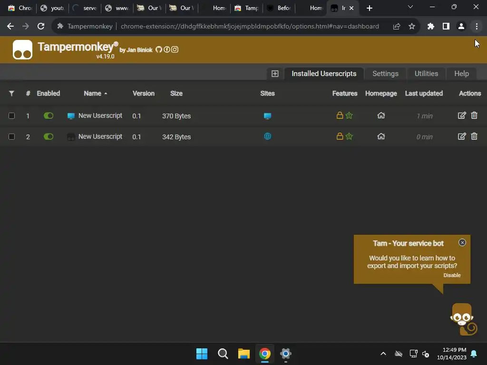Bookmark this page with the star icon

click(412, 27)
